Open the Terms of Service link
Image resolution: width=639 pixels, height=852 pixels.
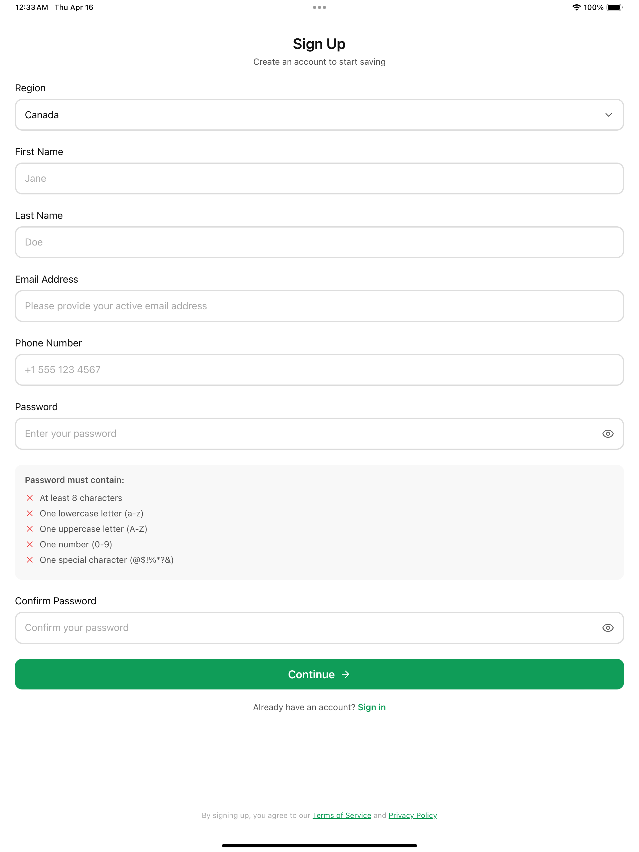click(x=342, y=815)
